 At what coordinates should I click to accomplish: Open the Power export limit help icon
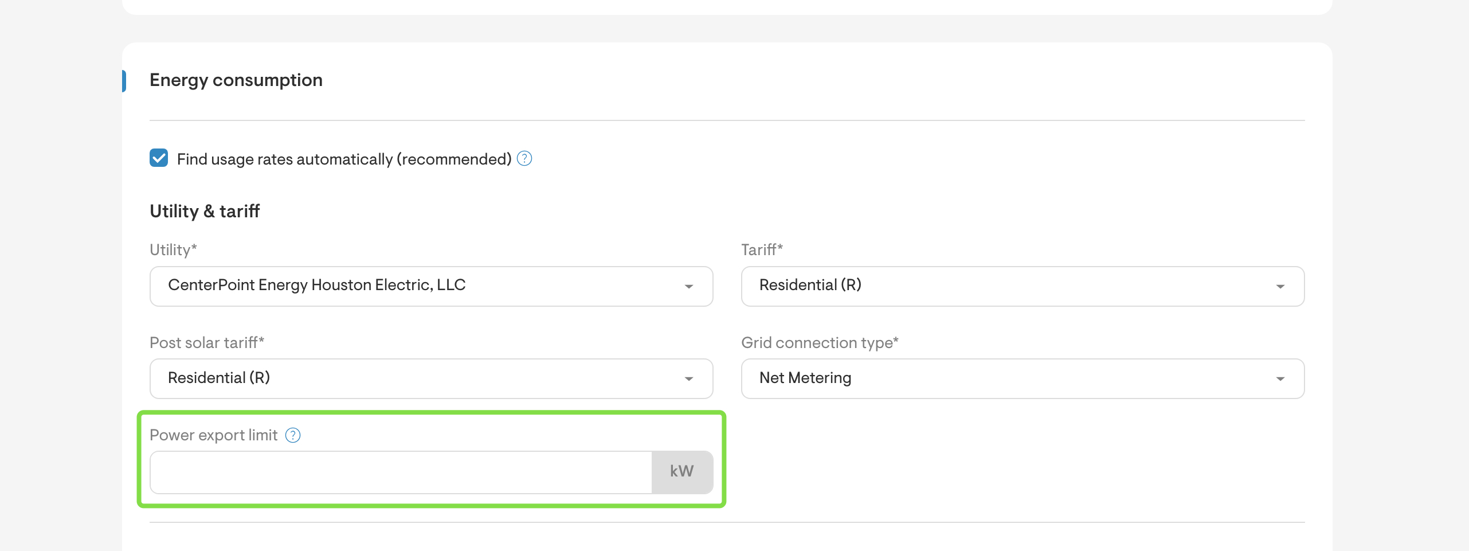293,436
